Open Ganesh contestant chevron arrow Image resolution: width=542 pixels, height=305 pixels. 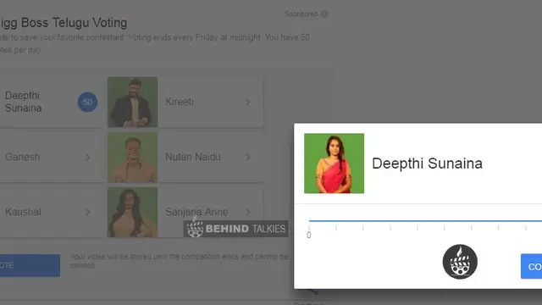point(87,157)
